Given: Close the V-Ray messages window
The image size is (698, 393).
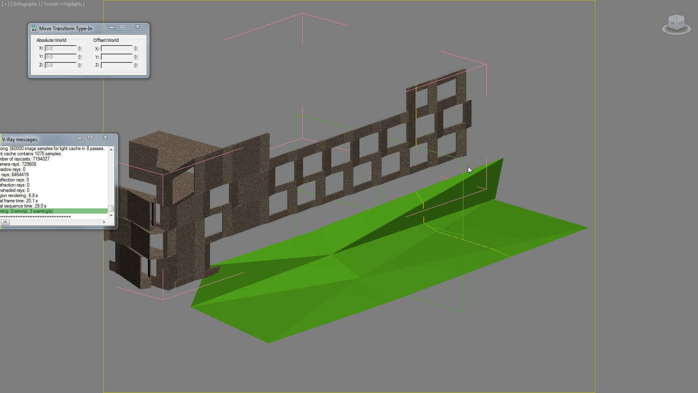Looking at the screenshot, I should 106,138.
